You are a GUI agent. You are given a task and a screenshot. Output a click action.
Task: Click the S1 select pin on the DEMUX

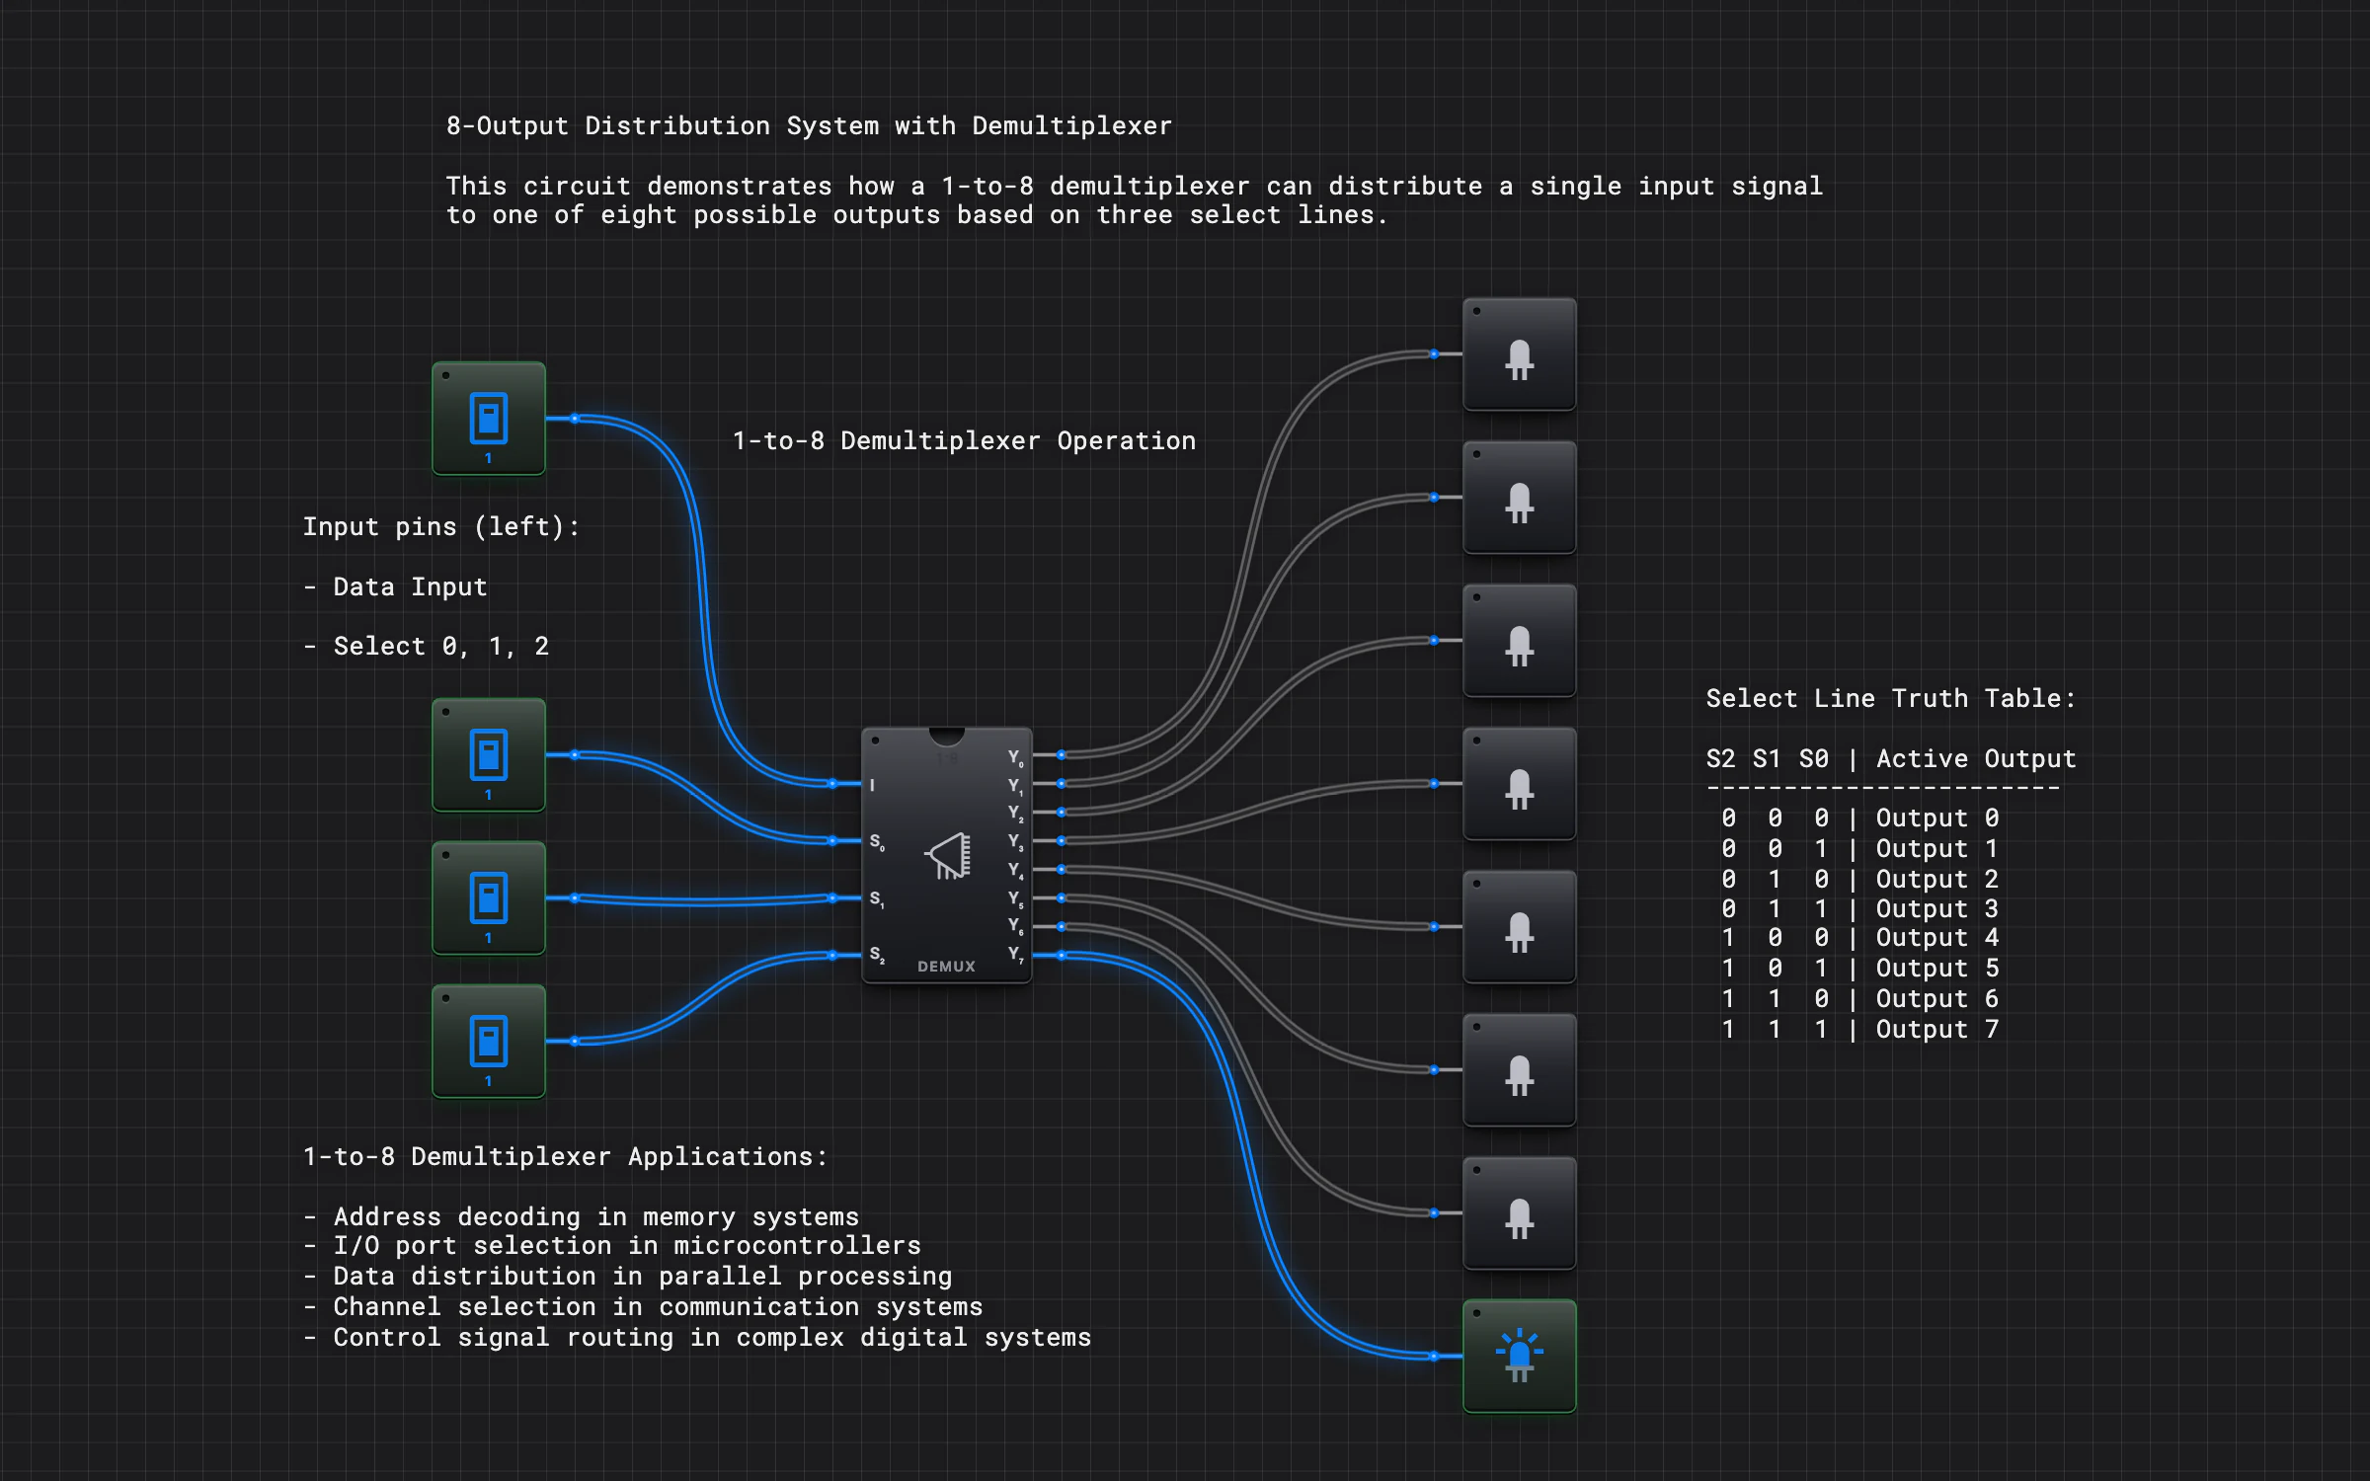click(x=832, y=898)
